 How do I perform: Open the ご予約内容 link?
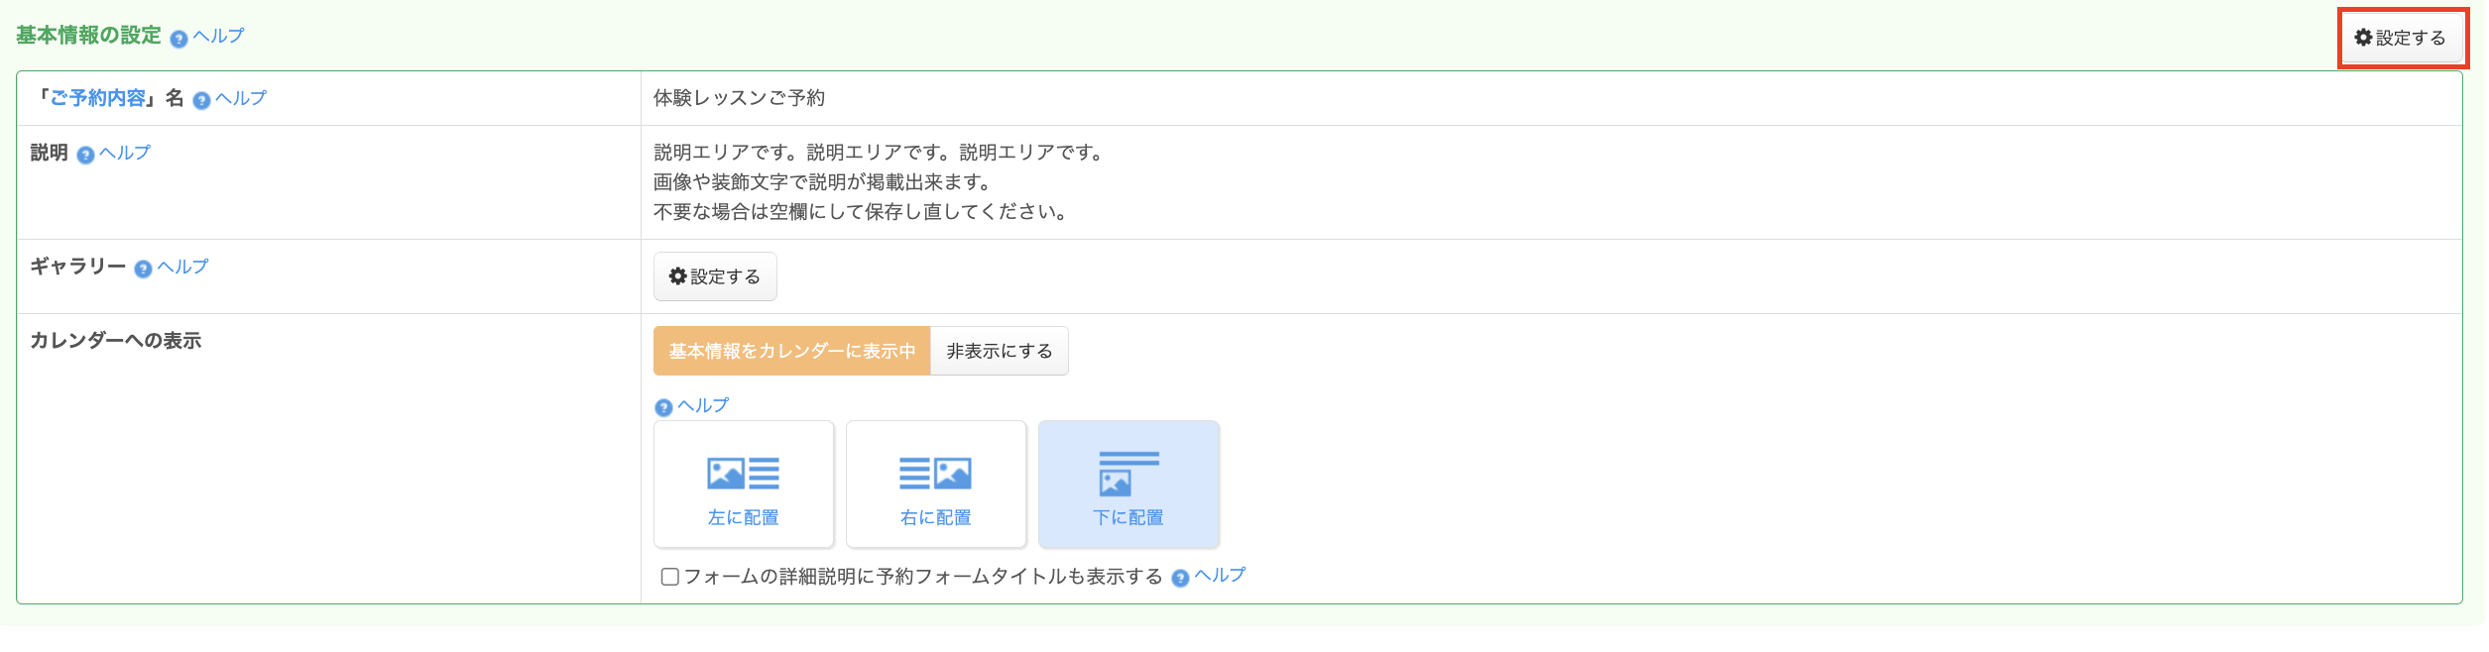coord(98,98)
